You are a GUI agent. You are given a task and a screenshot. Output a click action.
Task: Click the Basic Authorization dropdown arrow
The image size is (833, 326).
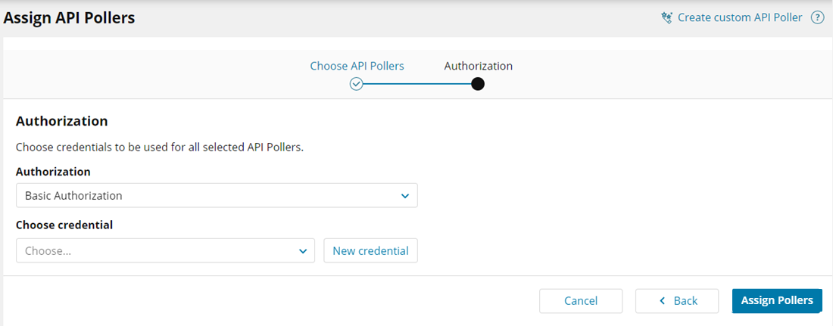pyautogui.click(x=405, y=196)
